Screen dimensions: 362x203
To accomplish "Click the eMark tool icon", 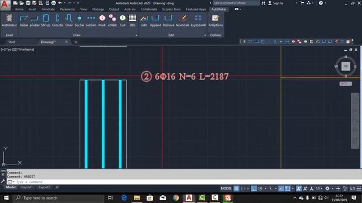I will pos(113,20).
